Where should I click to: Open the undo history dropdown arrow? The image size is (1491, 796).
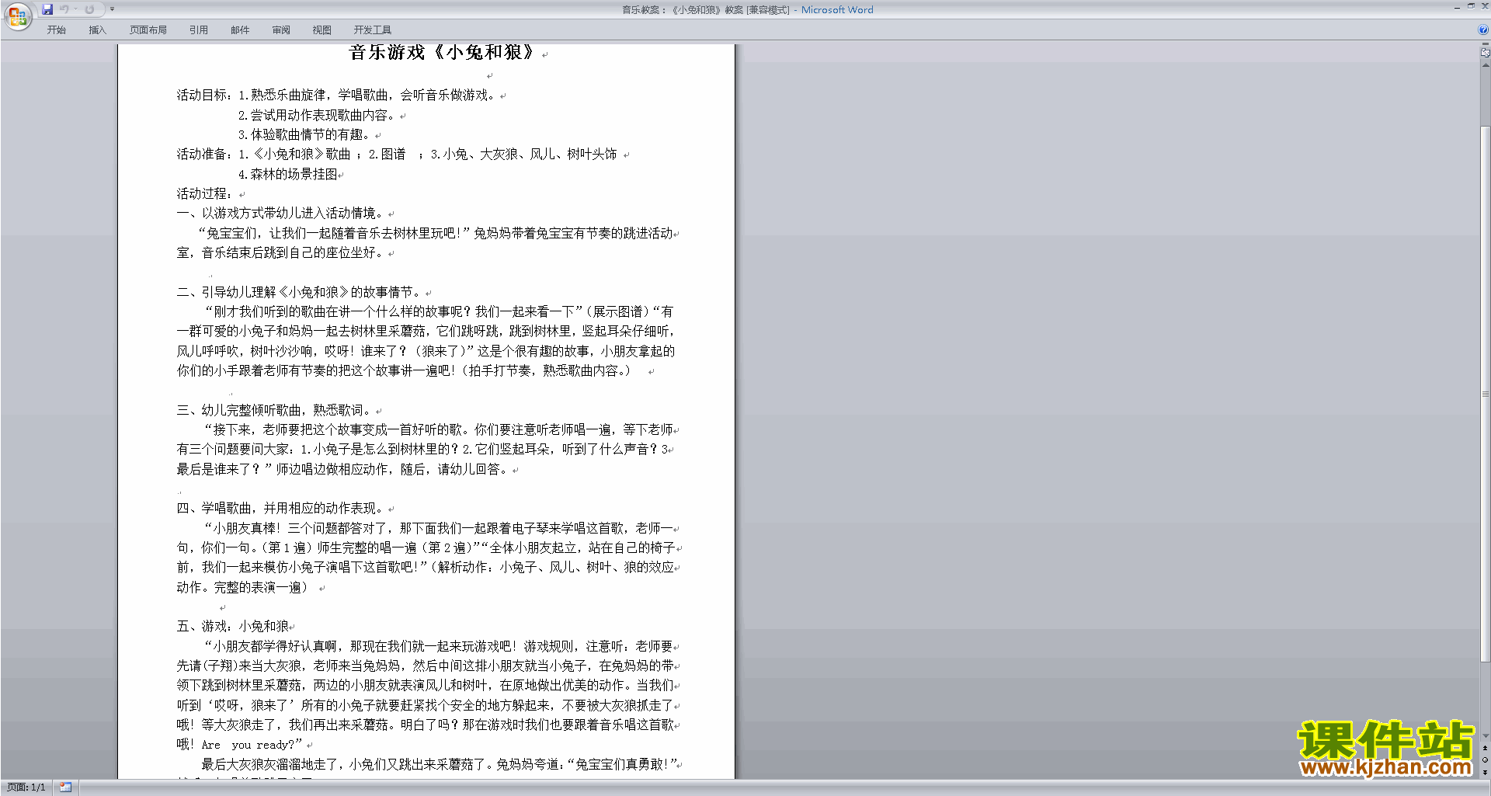(x=75, y=9)
